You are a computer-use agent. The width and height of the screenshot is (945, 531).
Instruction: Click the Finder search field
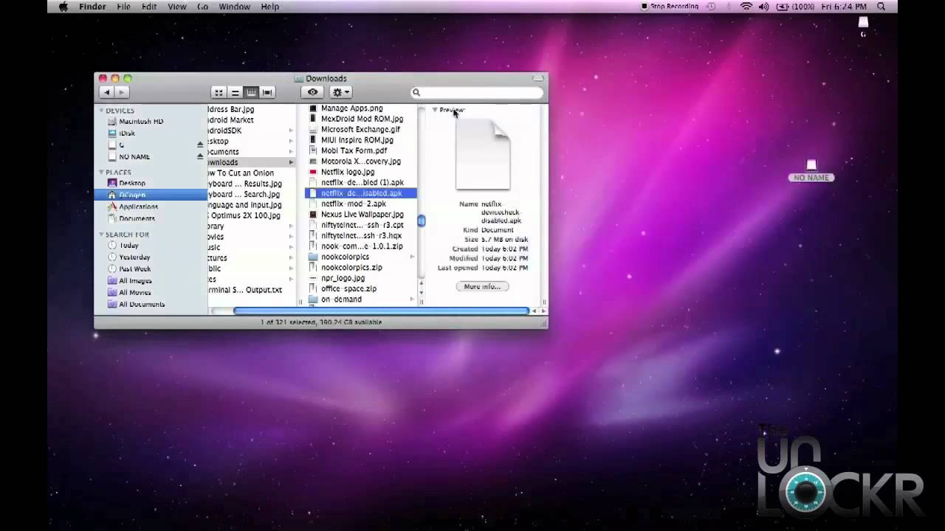(x=477, y=92)
